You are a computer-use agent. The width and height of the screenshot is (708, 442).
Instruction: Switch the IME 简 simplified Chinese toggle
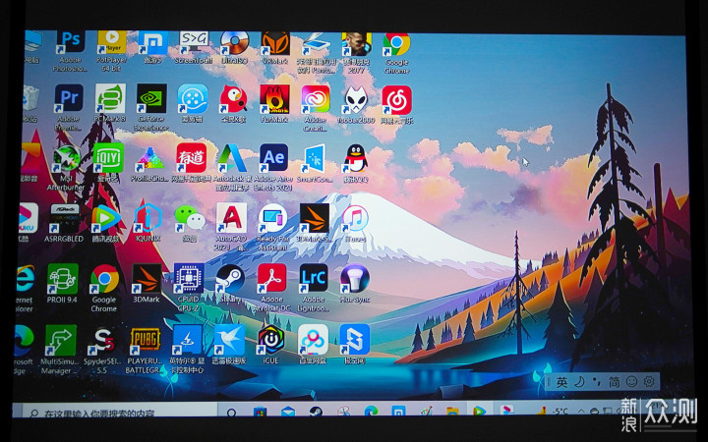[x=614, y=382]
